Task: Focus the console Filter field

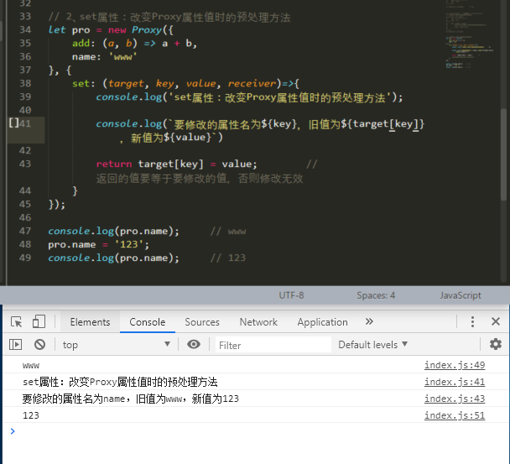Action: [273, 345]
